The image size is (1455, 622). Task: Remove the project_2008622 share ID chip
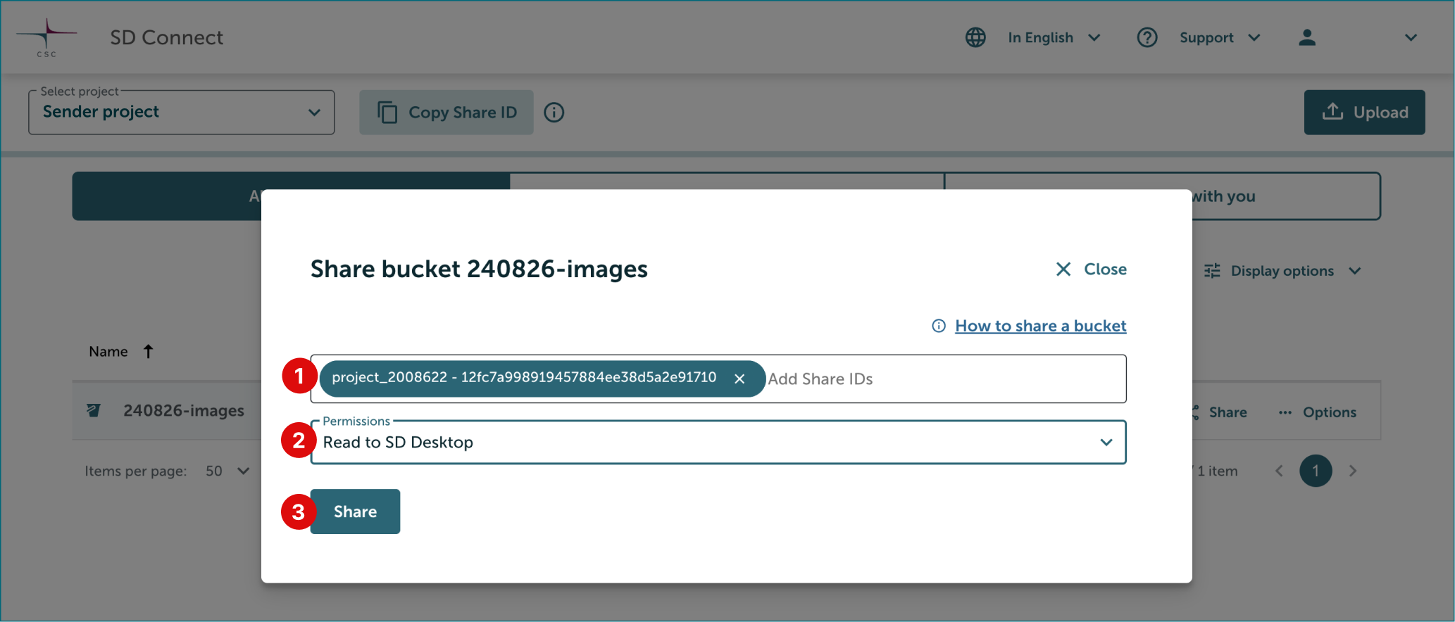[x=739, y=379]
